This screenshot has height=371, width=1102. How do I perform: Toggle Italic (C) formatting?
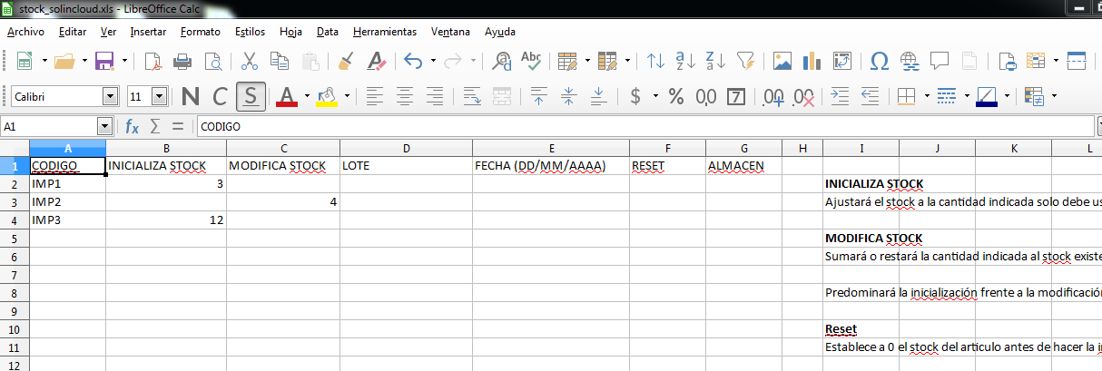click(220, 96)
